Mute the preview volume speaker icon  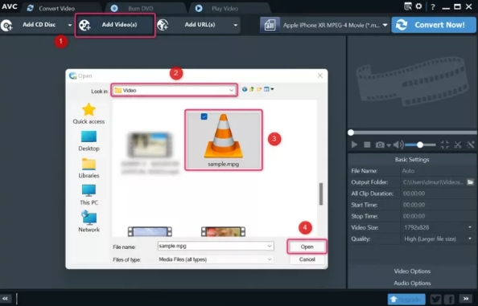click(398, 145)
